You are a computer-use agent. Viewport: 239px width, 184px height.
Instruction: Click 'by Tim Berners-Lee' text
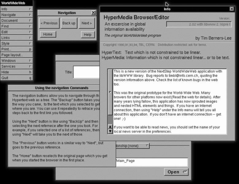click(x=214, y=38)
